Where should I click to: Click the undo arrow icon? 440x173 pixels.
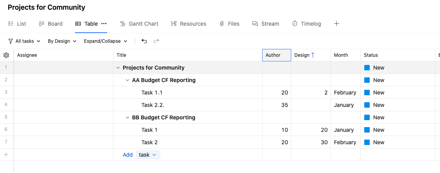144,41
